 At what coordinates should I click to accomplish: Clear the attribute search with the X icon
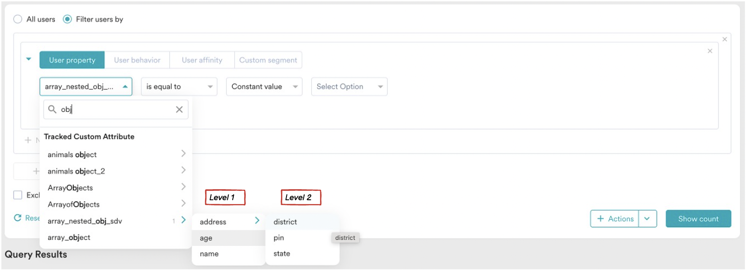[x=179, y=109]
